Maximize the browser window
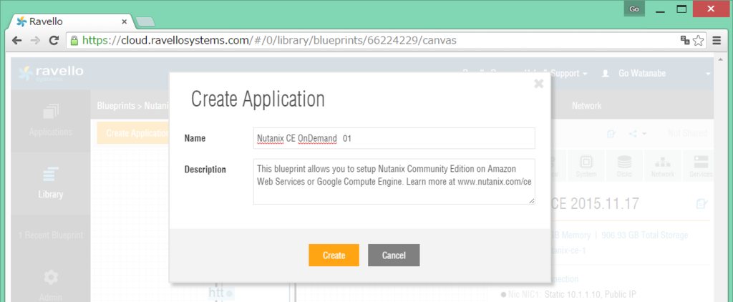 (x=681, y=9)
